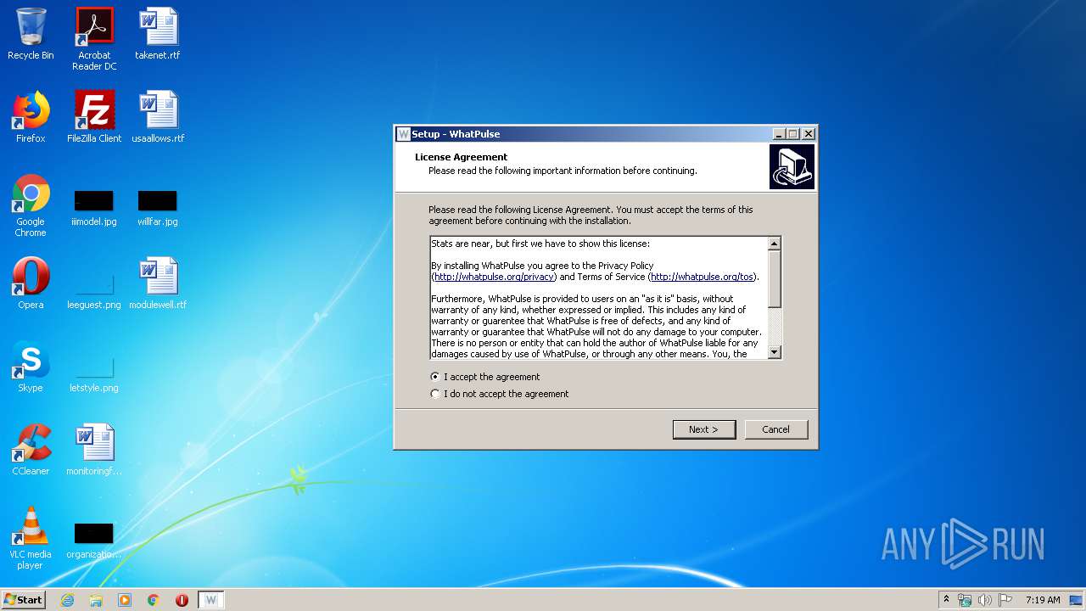This screenshot has height=611, width=1086.
Task: Select the takenet.rtf document icon
Action: (158, 34)
